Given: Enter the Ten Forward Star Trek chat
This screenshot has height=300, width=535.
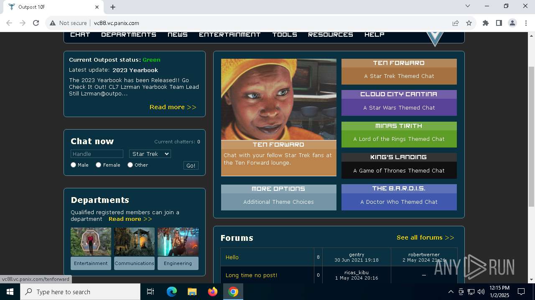Looking at the screenshot, I should pyautogui.click(x=399, y=72).
